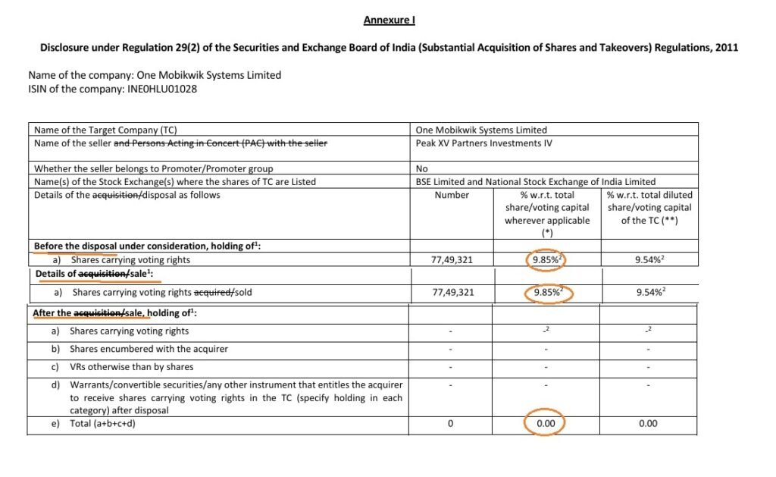Viewport: 776px width, 477px height.
Task: Click the total 0.00 value in the share/voting capital (*) column
Action: point(546,423)
